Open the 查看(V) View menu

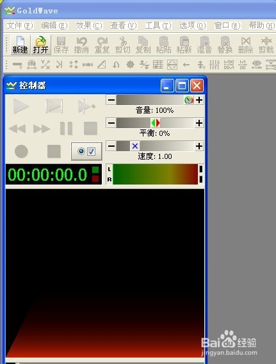124,26
